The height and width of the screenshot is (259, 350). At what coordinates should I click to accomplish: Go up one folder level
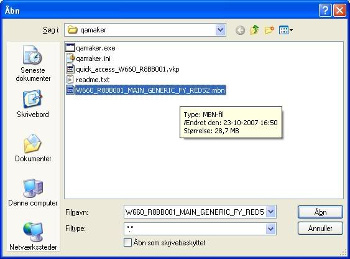(x=254, y=30)
